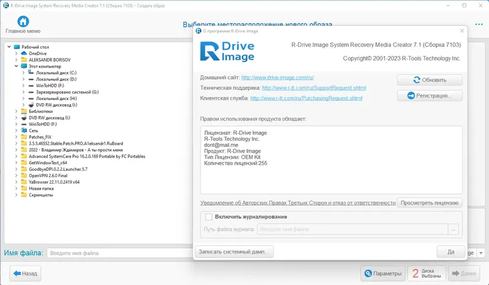This screenshot has height=285, width=489.
Task: Expand the WinToHDD (F:) node under Этот компьютер
Action: click(x=23, y=85)
